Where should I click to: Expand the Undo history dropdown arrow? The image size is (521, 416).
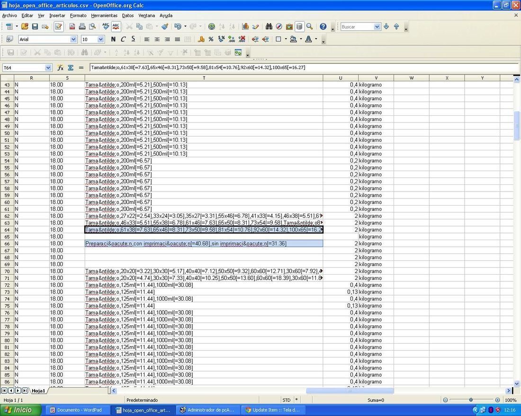[x=185, y=26]
